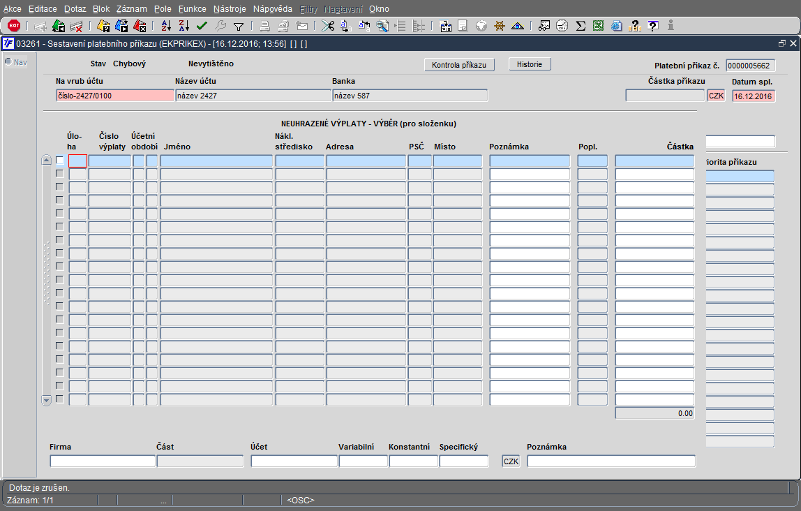The width and height of the screenshot is (801, 511).
Task: Click the Účet input field
Action: pyautogui.click(x=294, y=461)
